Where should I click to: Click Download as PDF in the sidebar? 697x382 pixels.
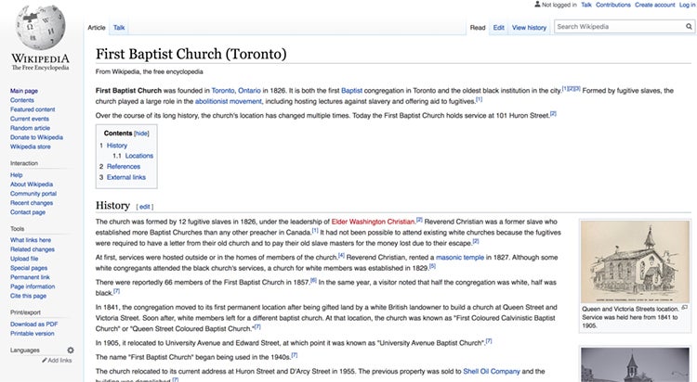point(33,325)
